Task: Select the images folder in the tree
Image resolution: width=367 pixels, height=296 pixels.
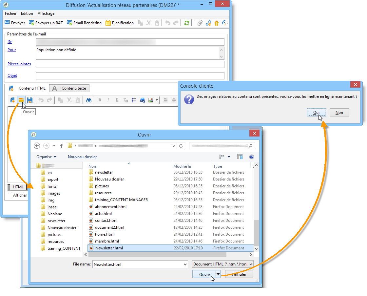Action: 54,193
